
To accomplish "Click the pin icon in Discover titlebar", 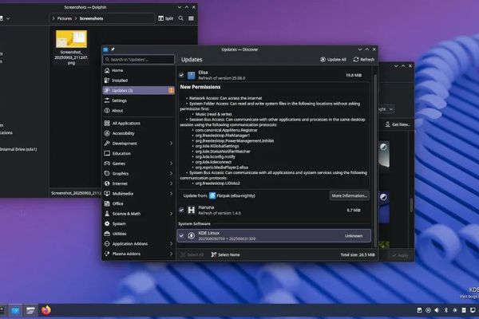I will pos(113,49).
